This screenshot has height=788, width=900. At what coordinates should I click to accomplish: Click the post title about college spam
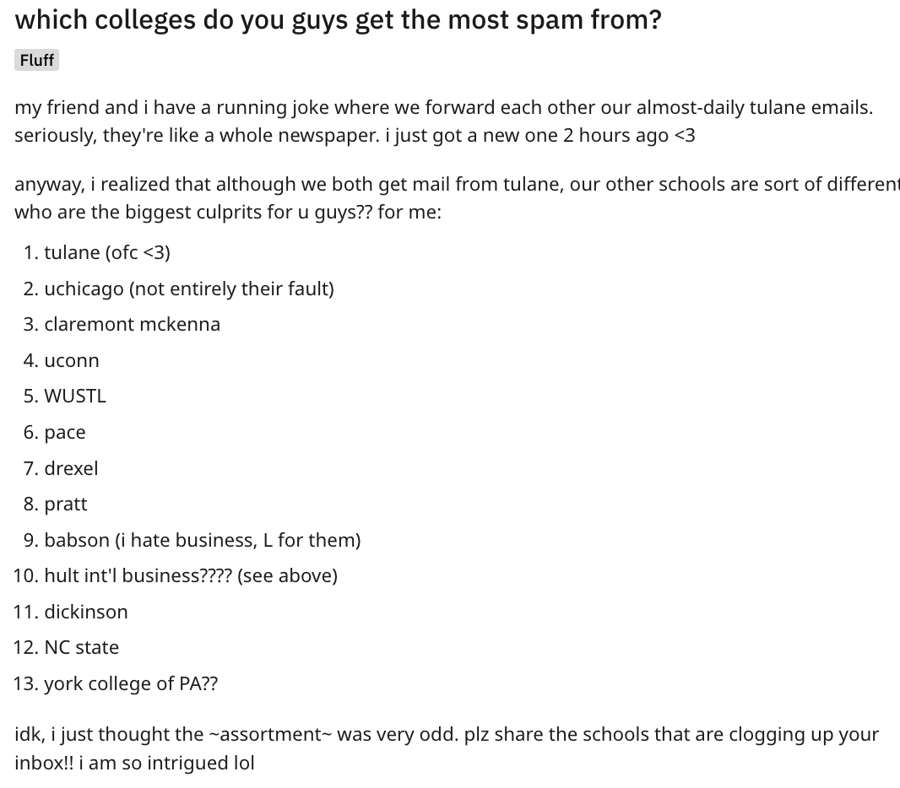click(x=338, y=20)
